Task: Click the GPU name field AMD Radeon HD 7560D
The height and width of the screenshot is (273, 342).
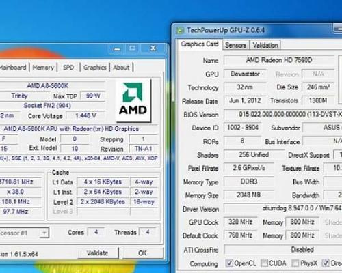Action: pyautogui.click(x=279, y=60)
